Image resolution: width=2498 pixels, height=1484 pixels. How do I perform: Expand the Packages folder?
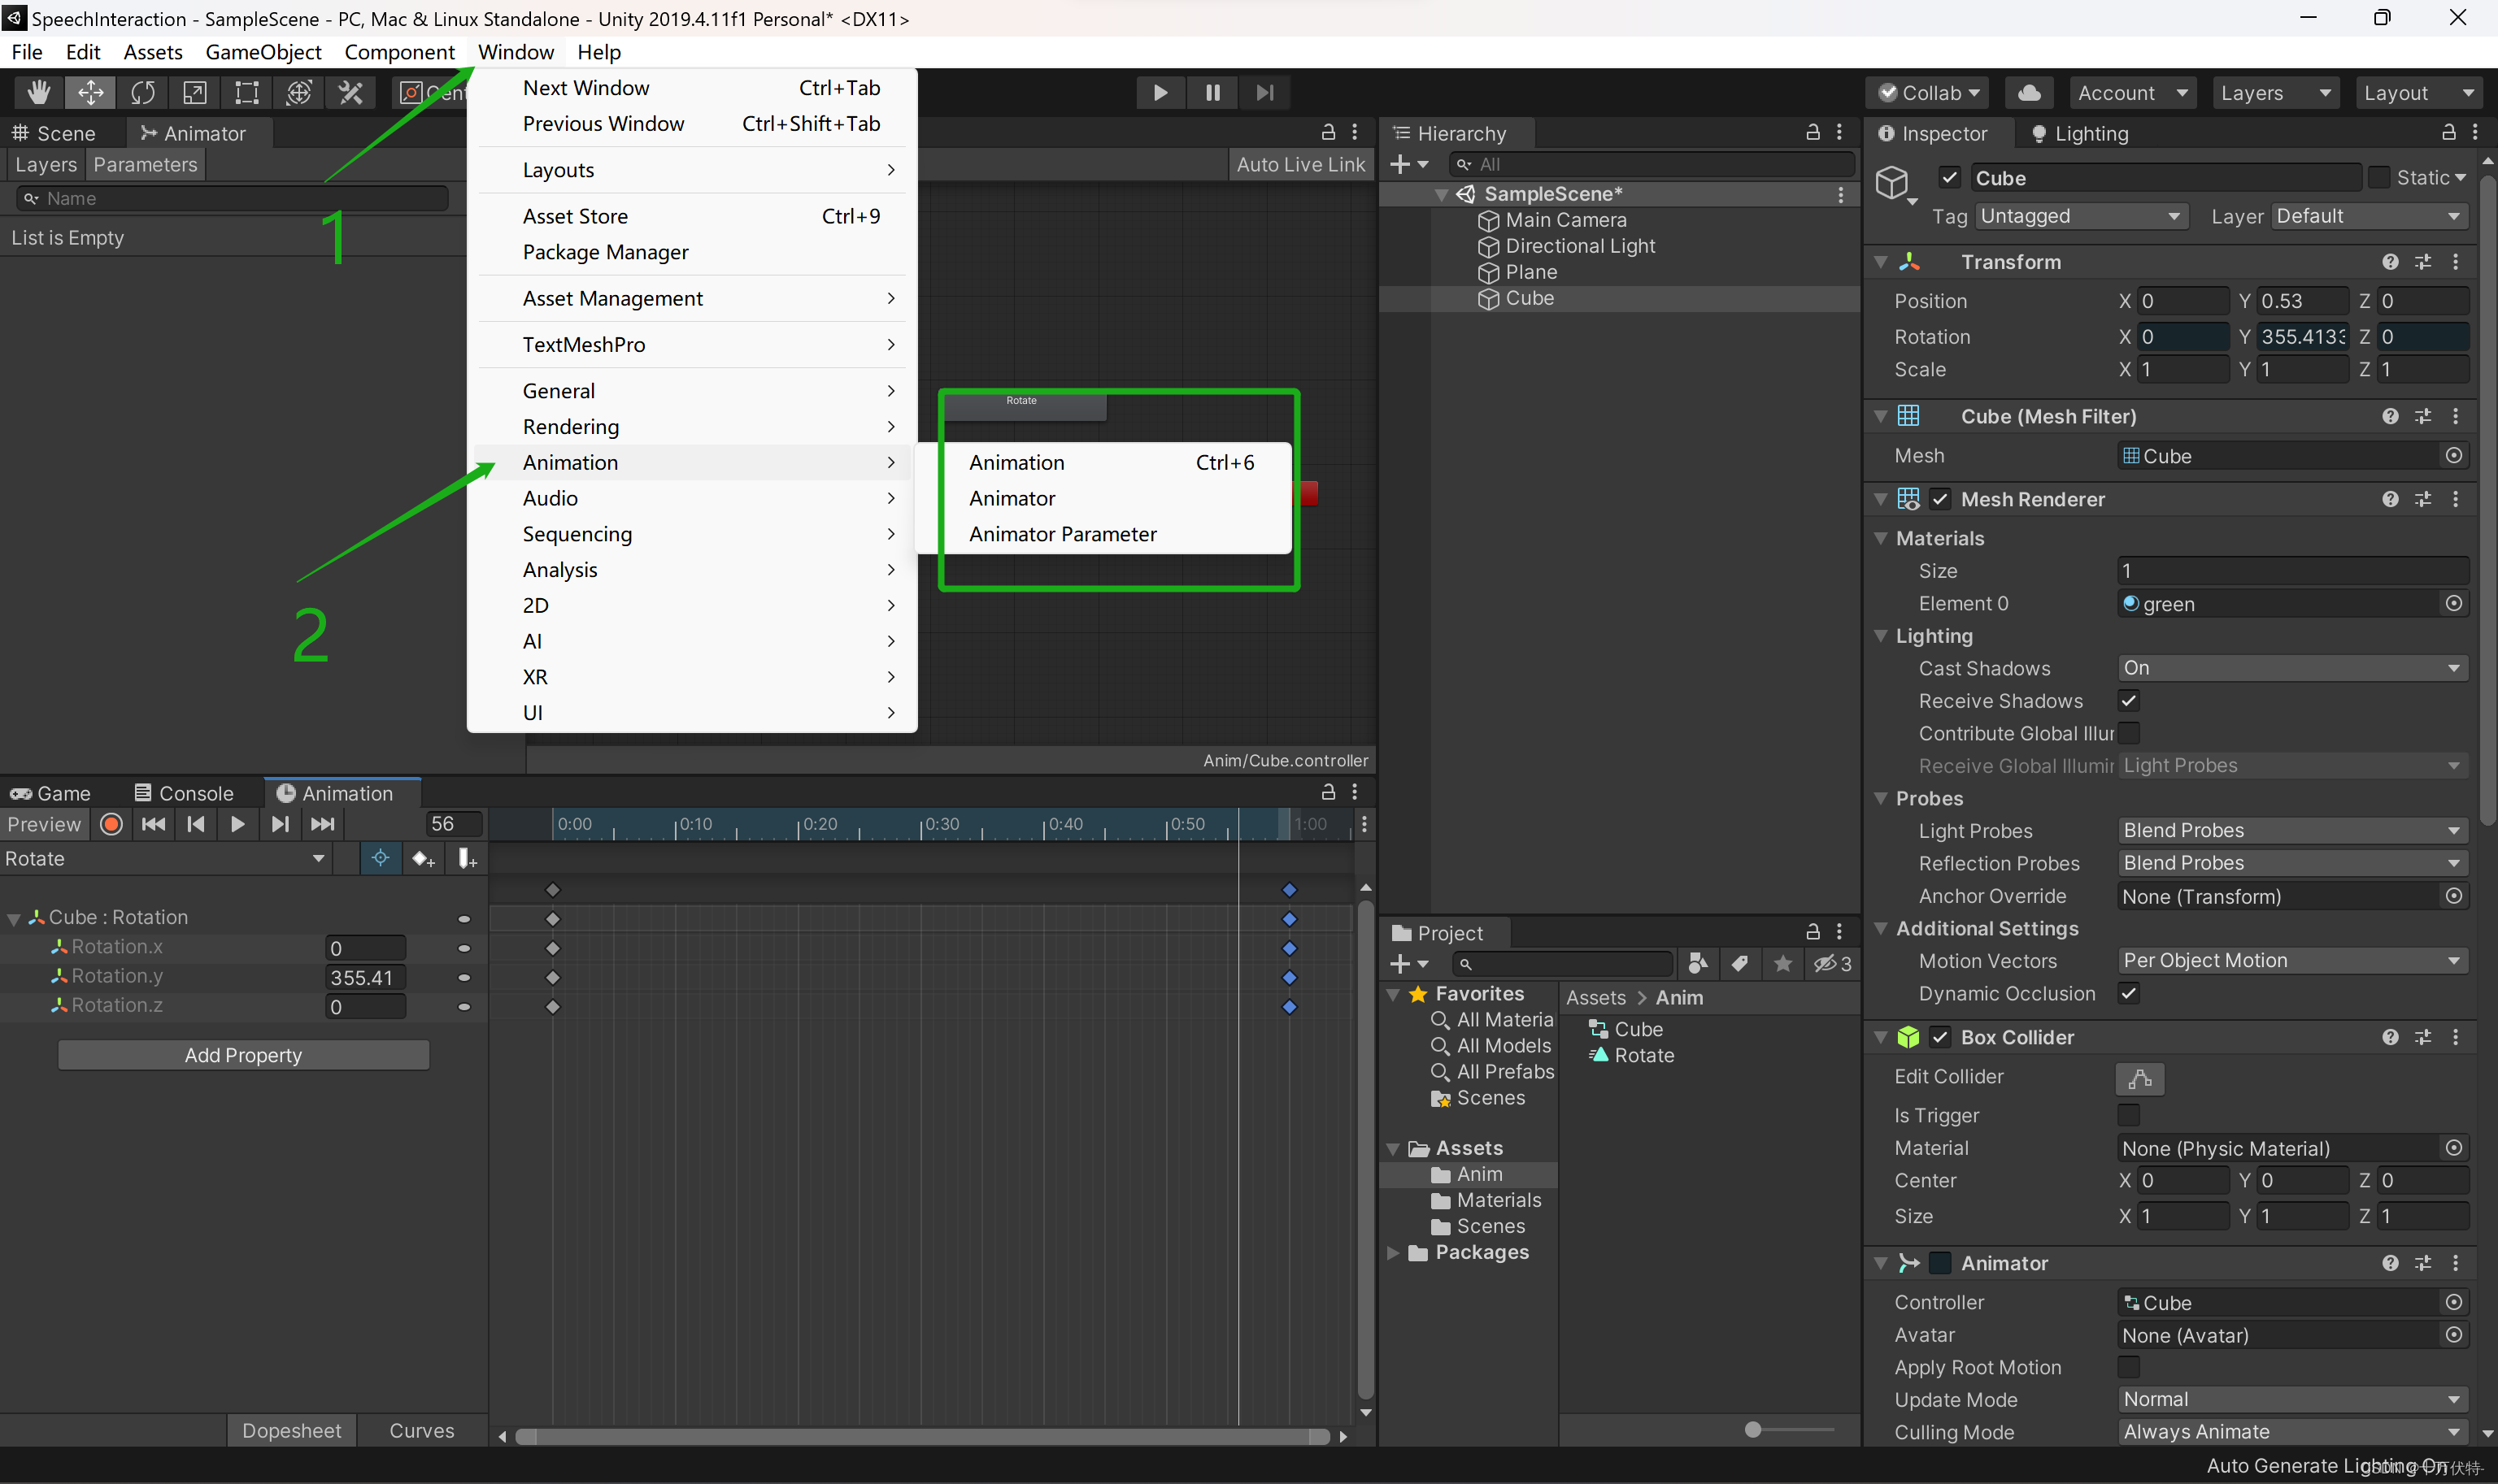pyautogui.click(x=1393, y=1253)
